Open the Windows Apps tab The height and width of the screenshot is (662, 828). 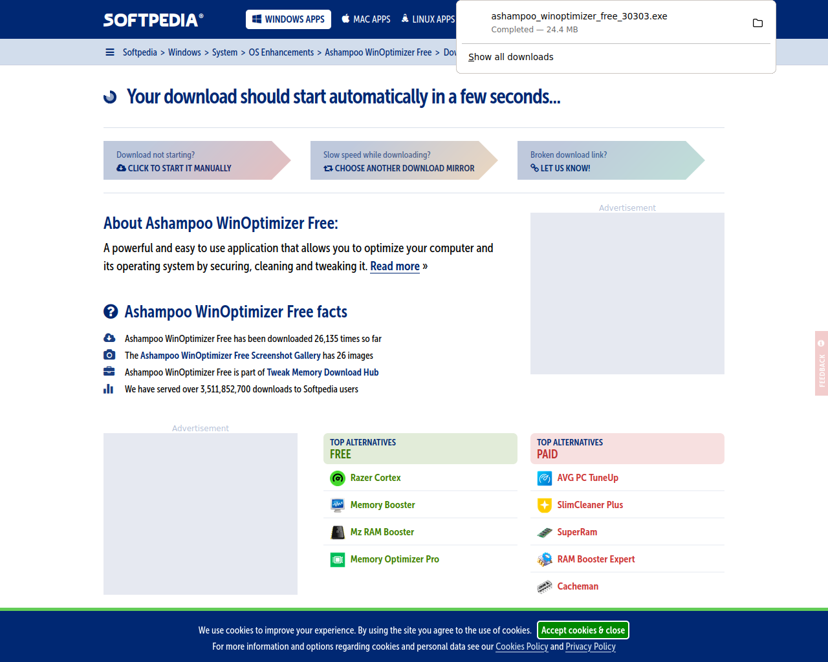click(x=289, y=19)
